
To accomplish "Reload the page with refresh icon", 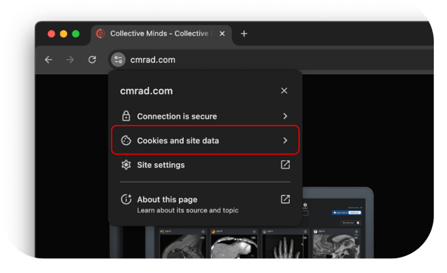I will click(92, 60).
